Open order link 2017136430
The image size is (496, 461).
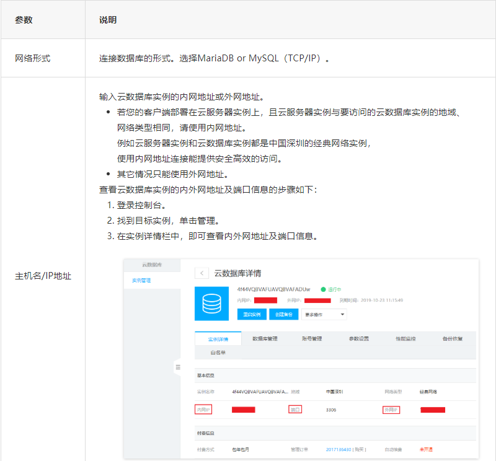coord(339,449)
